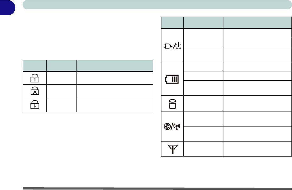Click the description cell beside Scroll Lock icon
The image size is (292, 190).
tap(115, 105)
